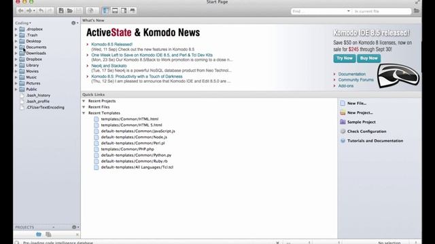Click the Redo toolbar icon
The image size is (435, 244).
50,11
